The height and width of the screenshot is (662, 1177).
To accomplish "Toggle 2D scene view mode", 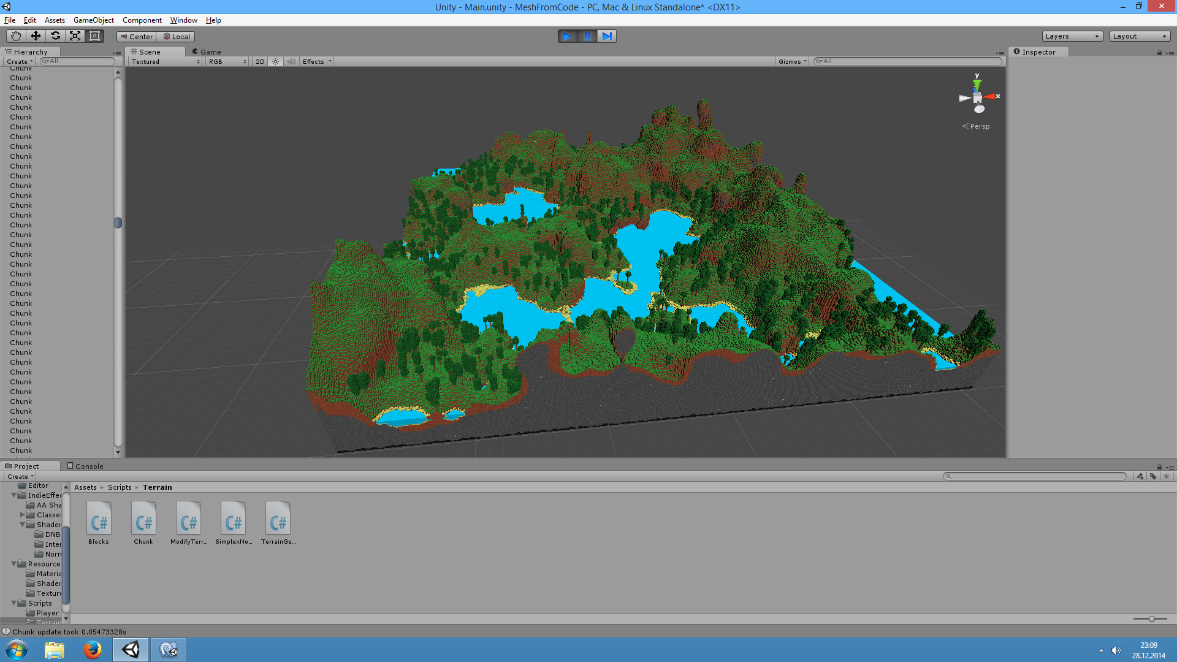I will (260, 61).
